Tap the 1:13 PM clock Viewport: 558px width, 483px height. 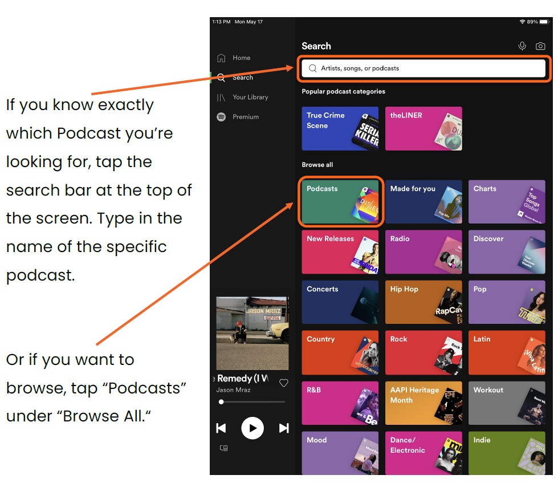pos(221,22)
